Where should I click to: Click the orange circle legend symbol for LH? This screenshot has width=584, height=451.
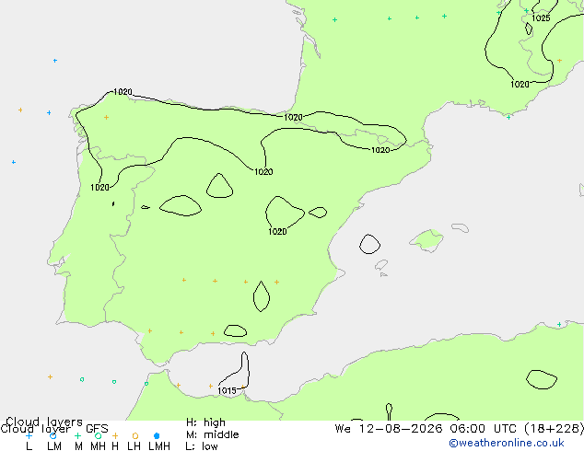point(135,435)
